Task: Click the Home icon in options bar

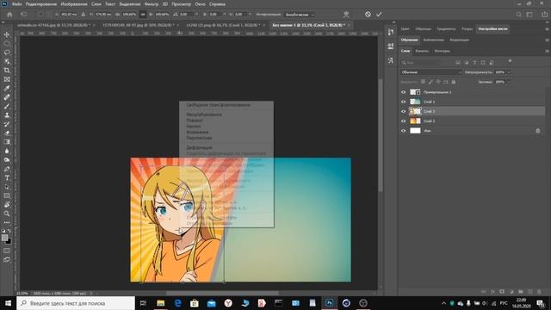Action: coord(9,15)
